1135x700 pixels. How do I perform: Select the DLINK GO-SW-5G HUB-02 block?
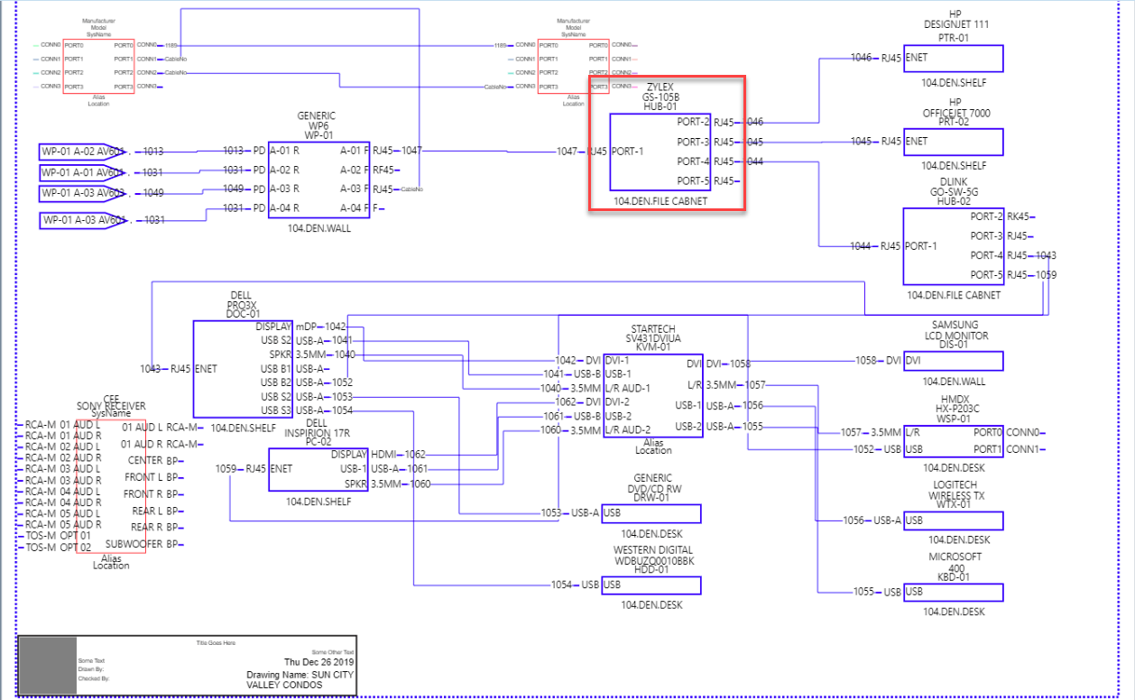[x=954, y=246]
